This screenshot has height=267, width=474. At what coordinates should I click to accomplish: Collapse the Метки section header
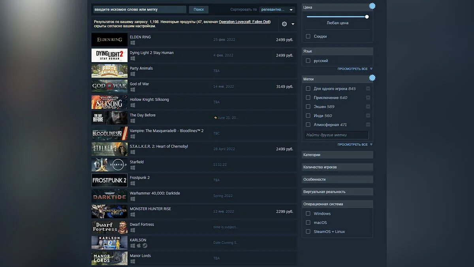click(x=337, y=79)
